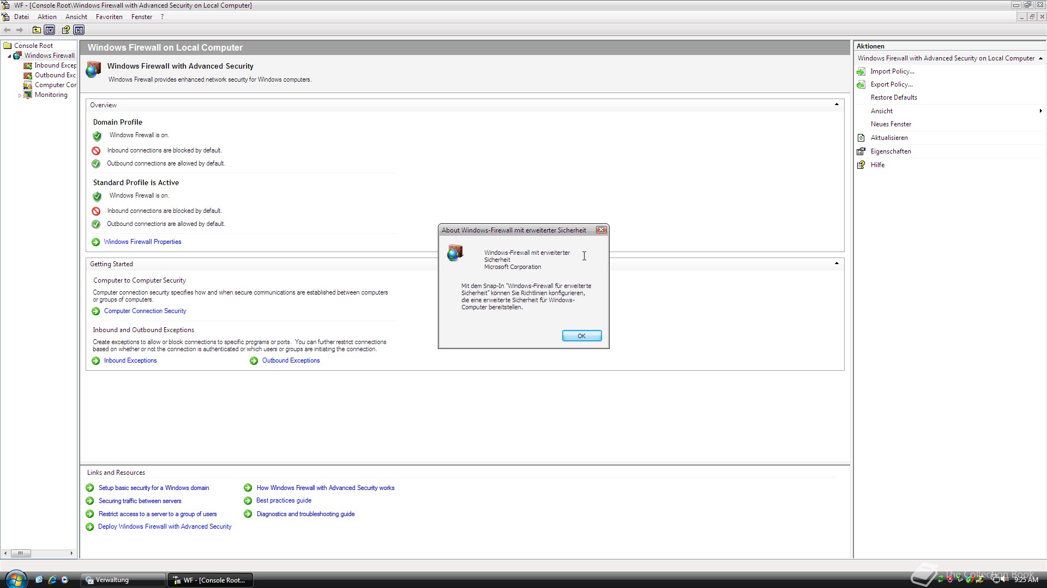
Task: Select the Console Root folder in the tree
Action: tap(28, 46)
